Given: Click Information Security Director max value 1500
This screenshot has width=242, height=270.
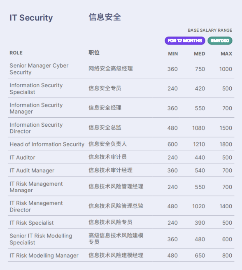Looking at the screenshot, I should 226,128.
